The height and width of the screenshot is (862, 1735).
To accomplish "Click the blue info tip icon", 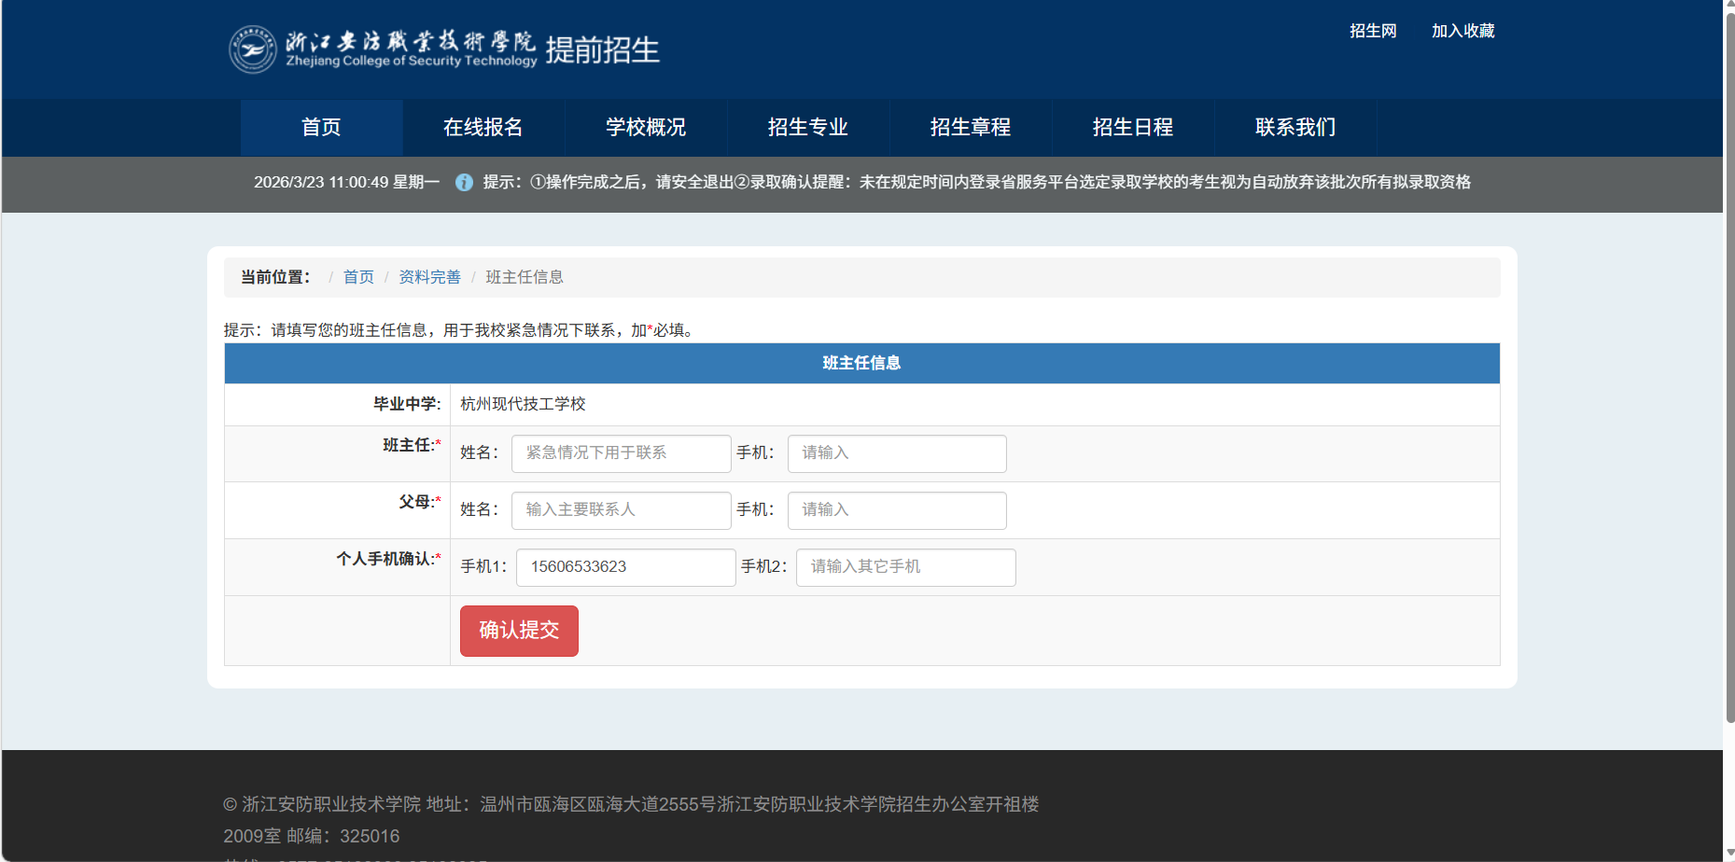I will (x=464, y=182).
